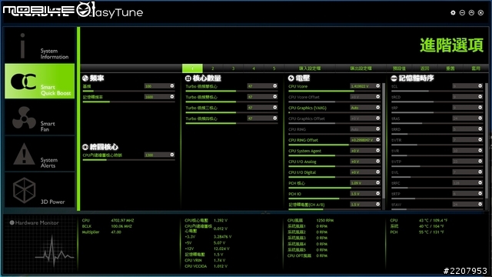The width and height of the screenshot is (492, 277).
Task: Click the memory timing panel scrollbar
Action: (x=487, y=141)
